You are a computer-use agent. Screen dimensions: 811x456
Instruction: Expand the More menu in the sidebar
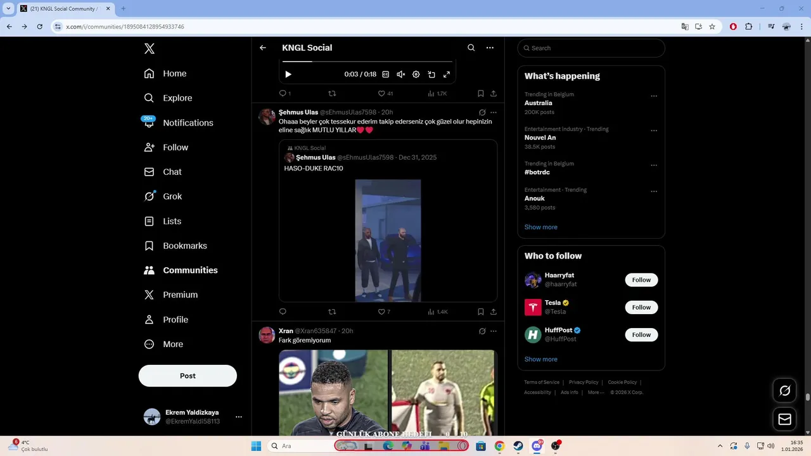163,345
